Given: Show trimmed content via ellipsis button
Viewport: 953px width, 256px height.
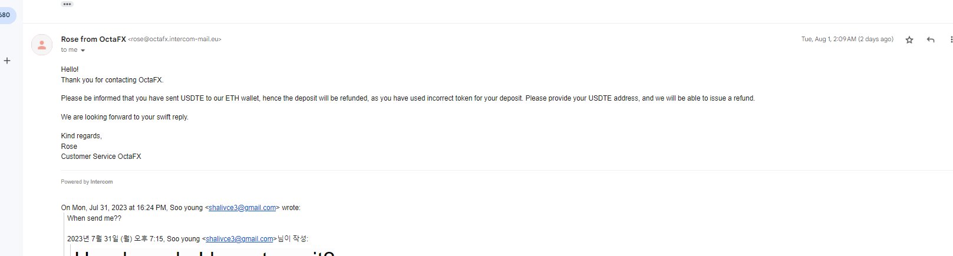Looking at the screenshot, I should point(67,4).
